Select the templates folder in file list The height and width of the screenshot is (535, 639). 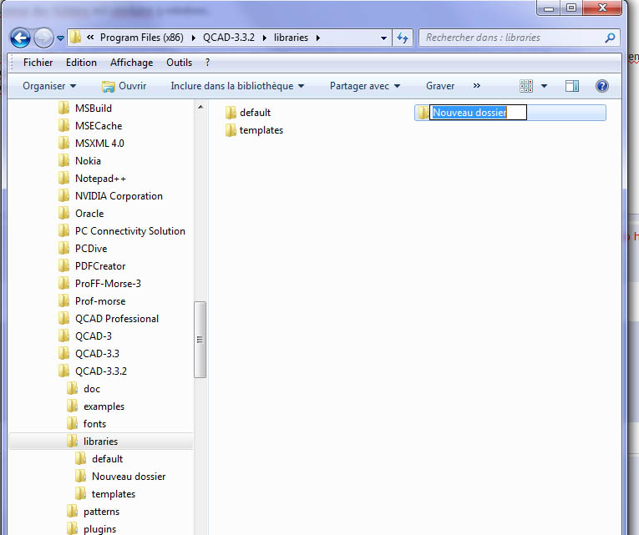pos(261,130)
